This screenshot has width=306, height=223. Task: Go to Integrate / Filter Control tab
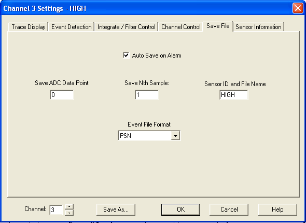pyautogui.click(x=126, y=27)
